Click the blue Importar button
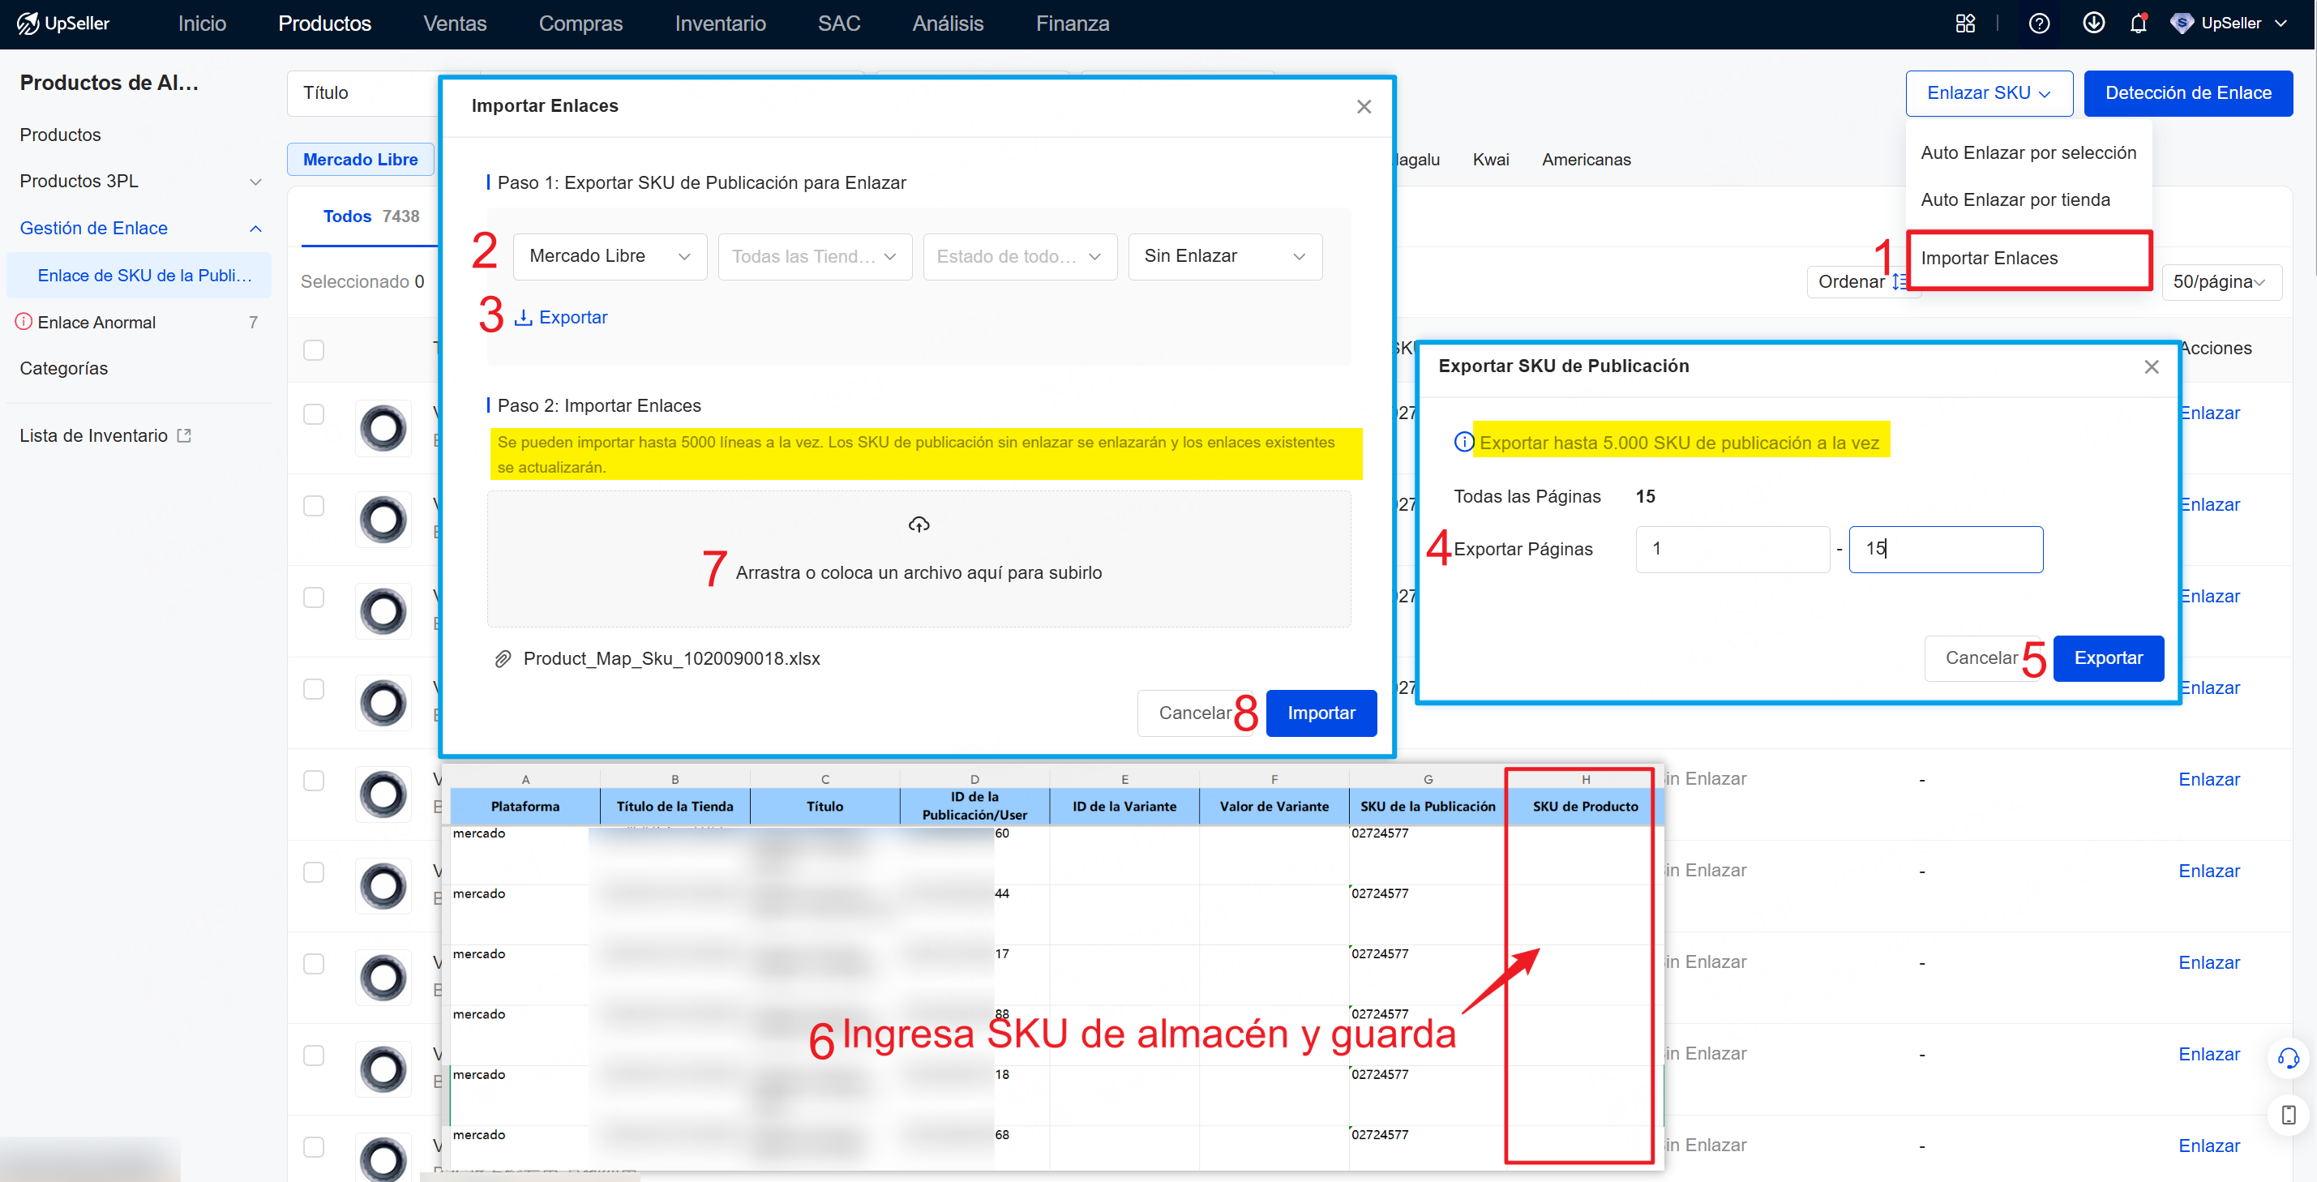Screen dimensions: 2317x1182 pos(1321,713)
